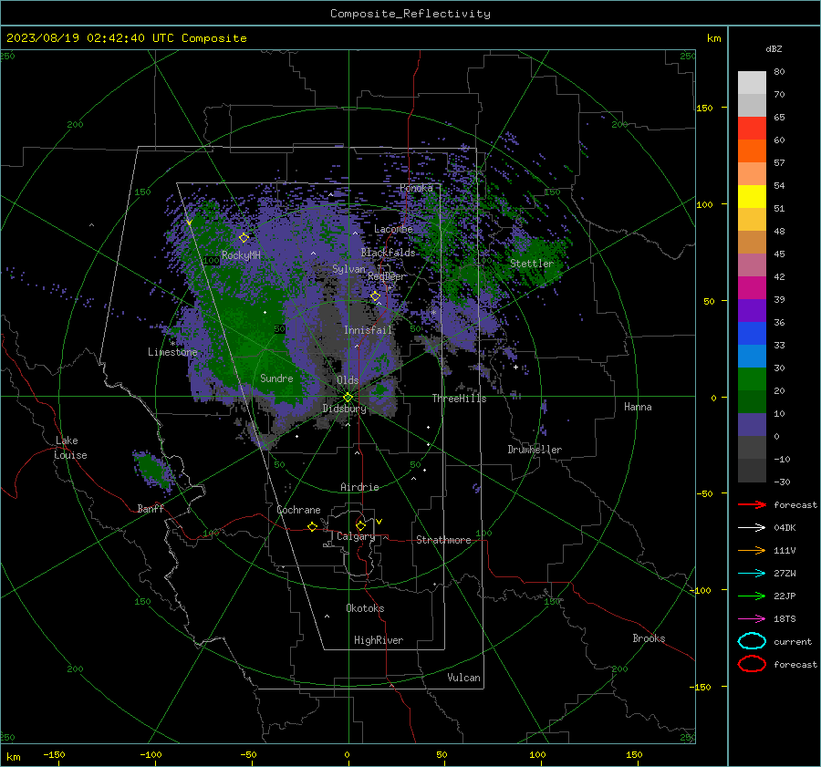Click the cyan current ellipse legend icon
The image size is (821, 767).
pos(752,641)
